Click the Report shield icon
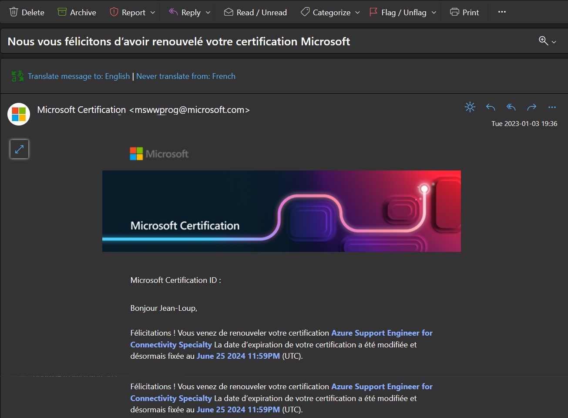 (114, 12)
